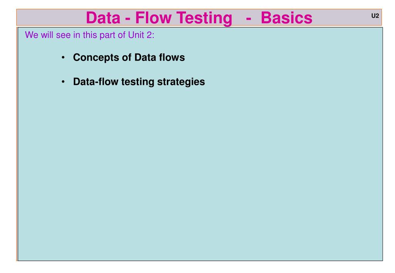Select the "Data-flow testing strategies" bullet text
The width and height of the screenshot is (395, 273).
139,82
